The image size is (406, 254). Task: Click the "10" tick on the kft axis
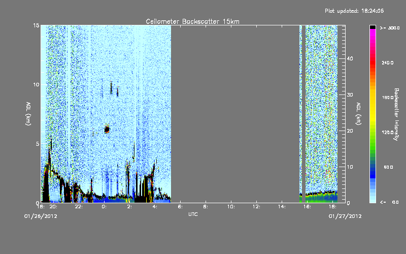tap(350, 167)
